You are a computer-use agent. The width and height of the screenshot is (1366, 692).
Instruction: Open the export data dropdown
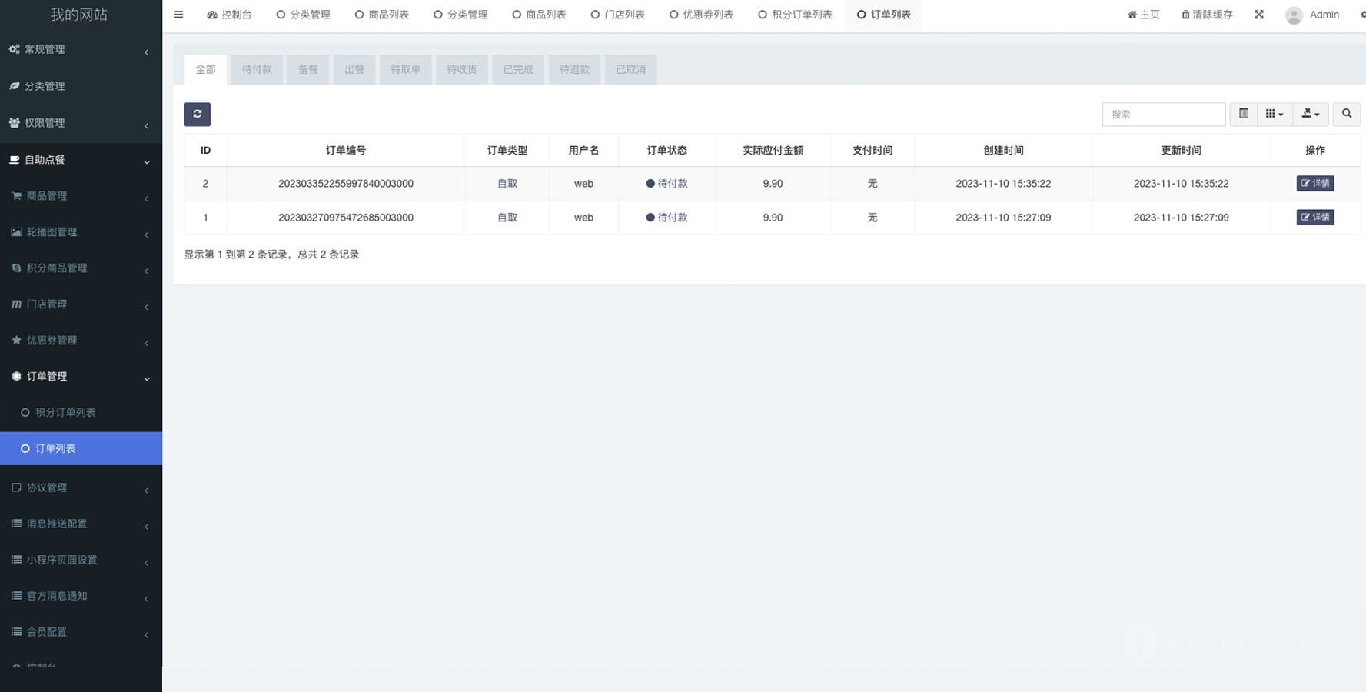[x=1310, y=114]
